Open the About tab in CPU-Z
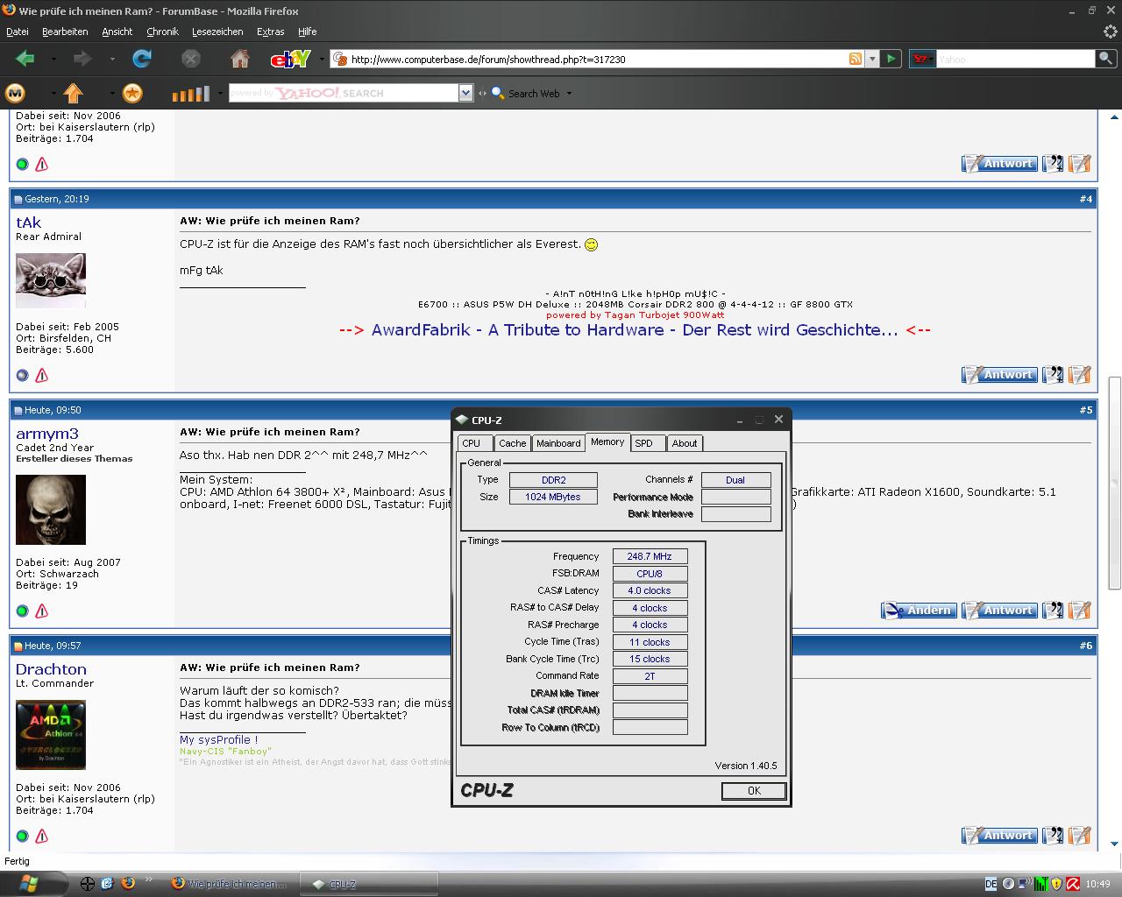 coord(685,443)
